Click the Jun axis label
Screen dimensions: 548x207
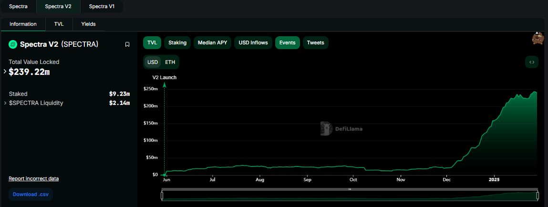pyautogui.click(x=167, y=180)
